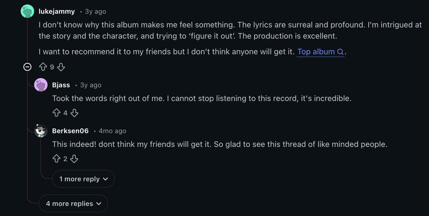Expand the 1 more reply button
429x216 pixels.
pyautogui.click(x=83, y=179)
